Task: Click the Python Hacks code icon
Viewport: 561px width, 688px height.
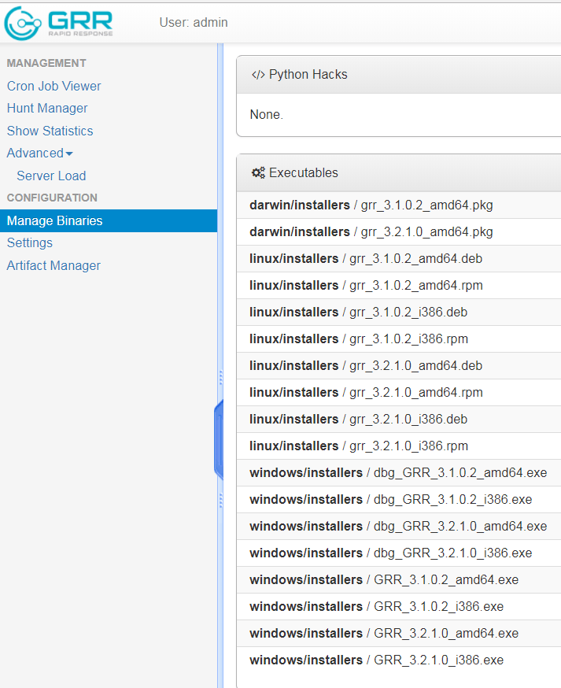Action: click(258, 75)
